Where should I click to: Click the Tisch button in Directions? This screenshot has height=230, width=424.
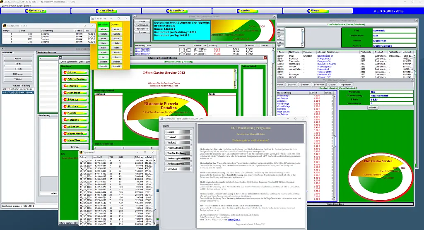[18, 64]
